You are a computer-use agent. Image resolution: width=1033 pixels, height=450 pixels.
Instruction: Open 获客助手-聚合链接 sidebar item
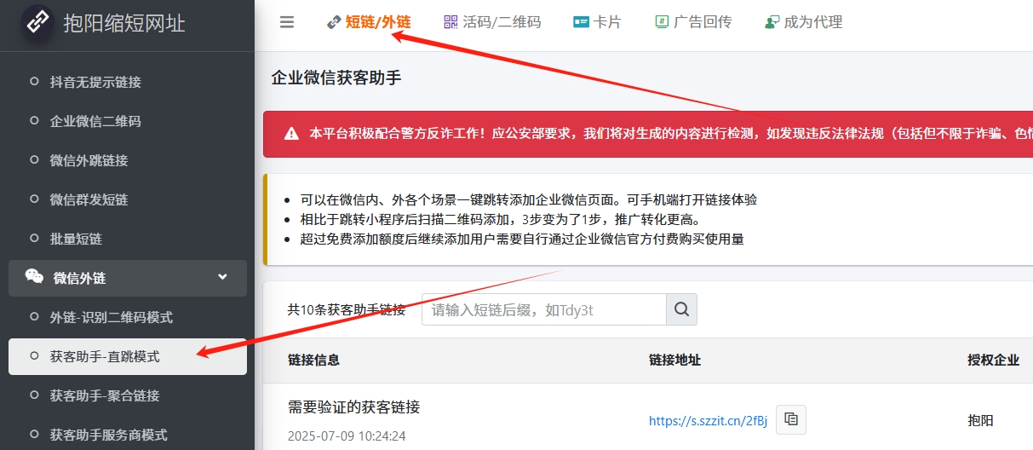point(105,395)
